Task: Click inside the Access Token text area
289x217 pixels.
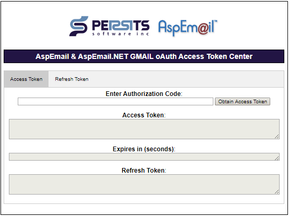Action: 144,129
